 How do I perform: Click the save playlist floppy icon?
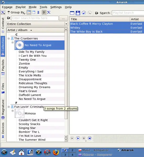(x=78, y=13)
